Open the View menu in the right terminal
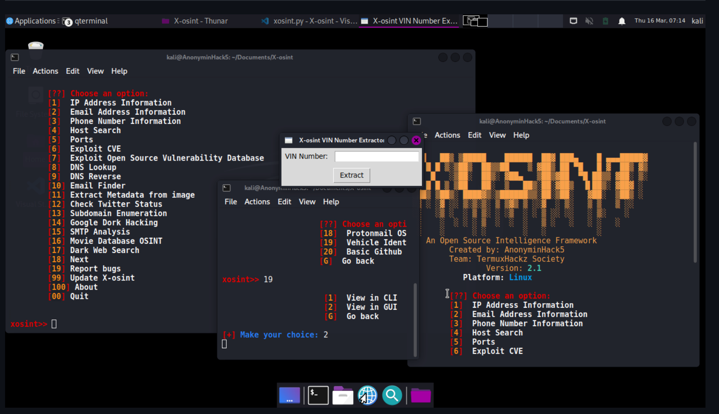719x414 pixels. [x=497, y=135]
